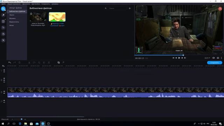Click the blue Сохранить export button
Viewport: 224px width, 126px height.
215,63
